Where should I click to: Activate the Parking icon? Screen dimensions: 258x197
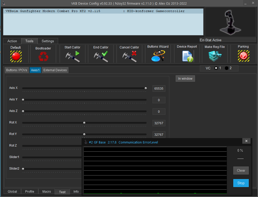[244, 56]
